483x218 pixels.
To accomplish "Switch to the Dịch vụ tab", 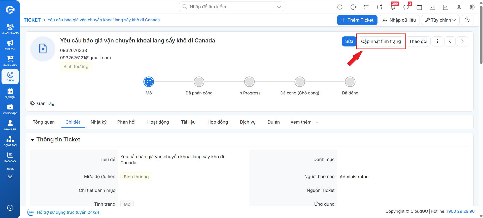I will point(248,122).
